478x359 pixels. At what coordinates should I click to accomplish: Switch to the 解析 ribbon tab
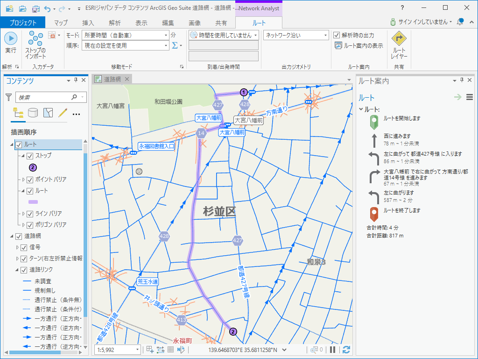(x=114, y=23)
